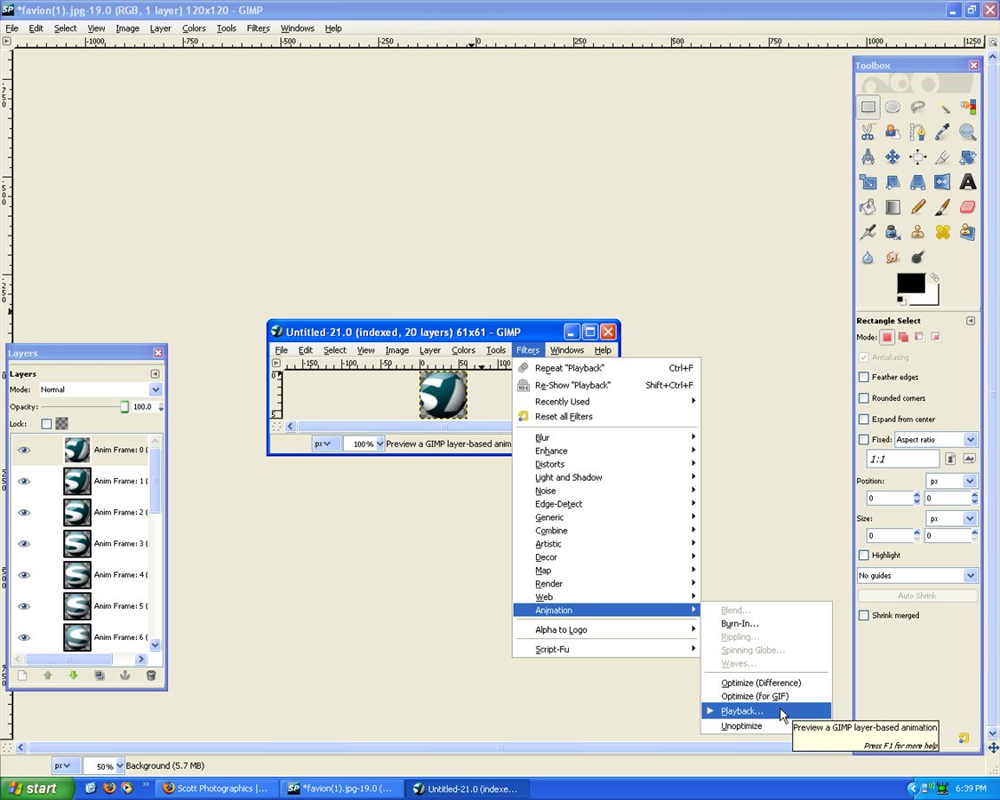Screen dimensions: 1000x800
Task: Click the anchor layer icon in Layers
Action: [125, 675]
